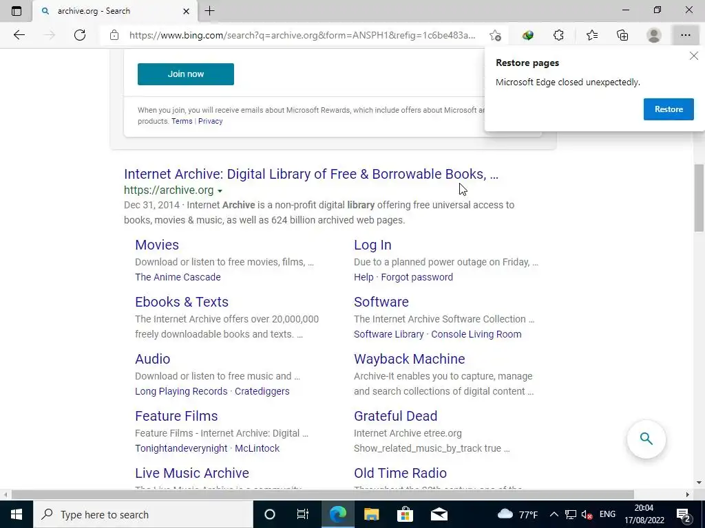Click the vertical scrollbar thumb
The height and width of the screenshot is (528, 705).
click(699, 197)
